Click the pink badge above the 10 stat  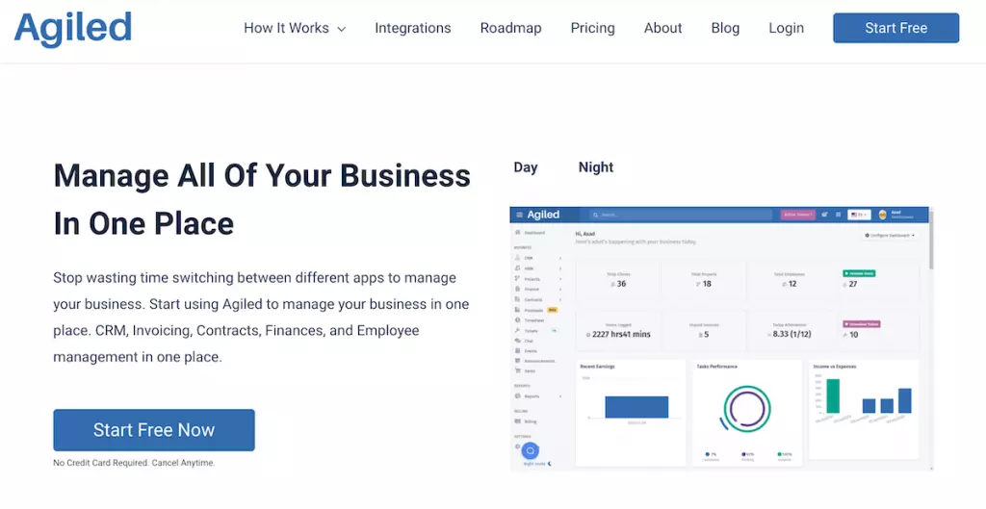tap(862, 324)
